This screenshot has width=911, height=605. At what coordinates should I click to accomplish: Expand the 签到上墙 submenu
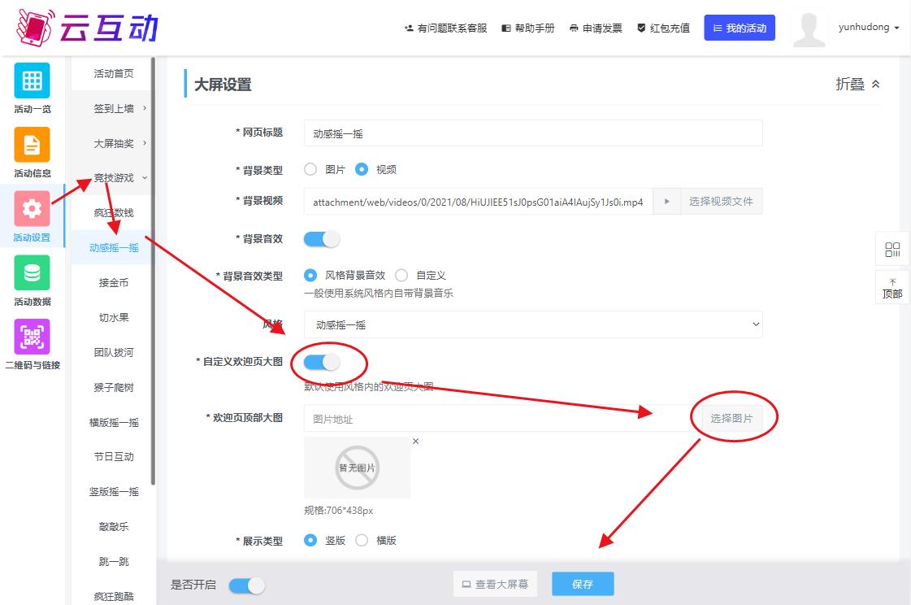pyautogui.click(x=119, y=108)
